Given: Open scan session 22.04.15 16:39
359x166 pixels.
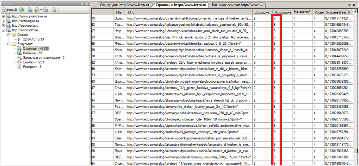Looking at the screenshot, I should [x=34, y=39].
